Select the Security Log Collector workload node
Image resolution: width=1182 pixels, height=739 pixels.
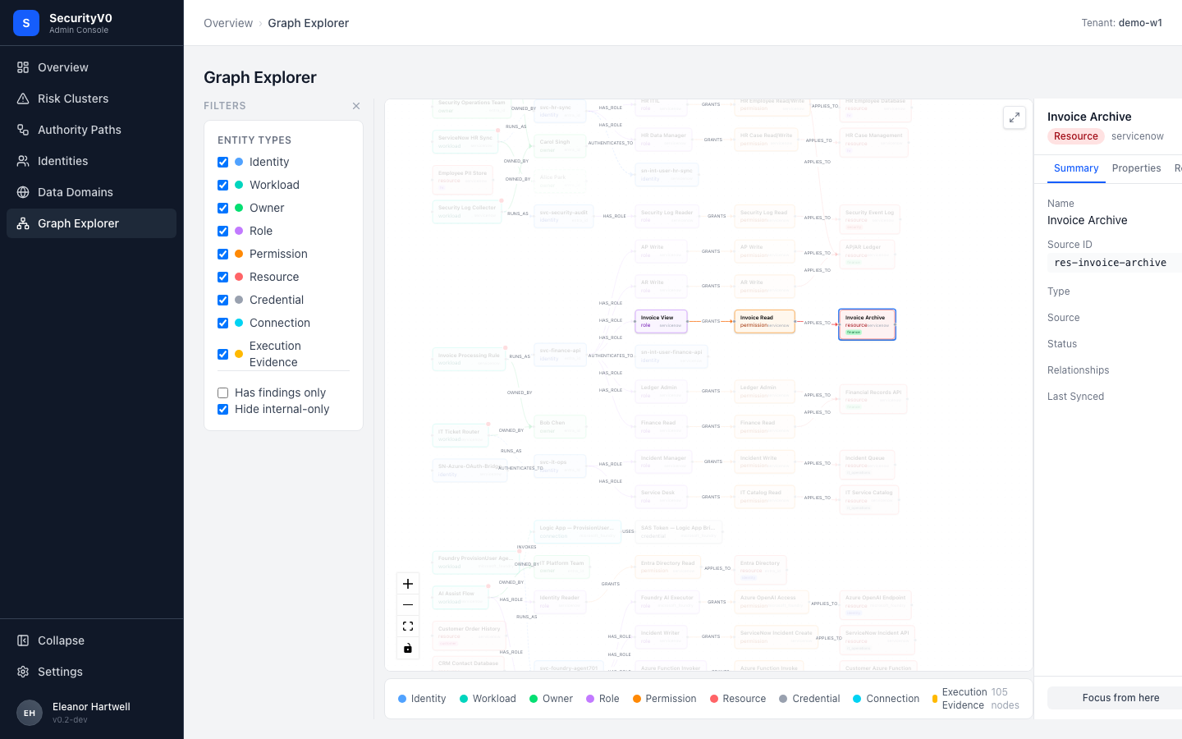(467, 211)
